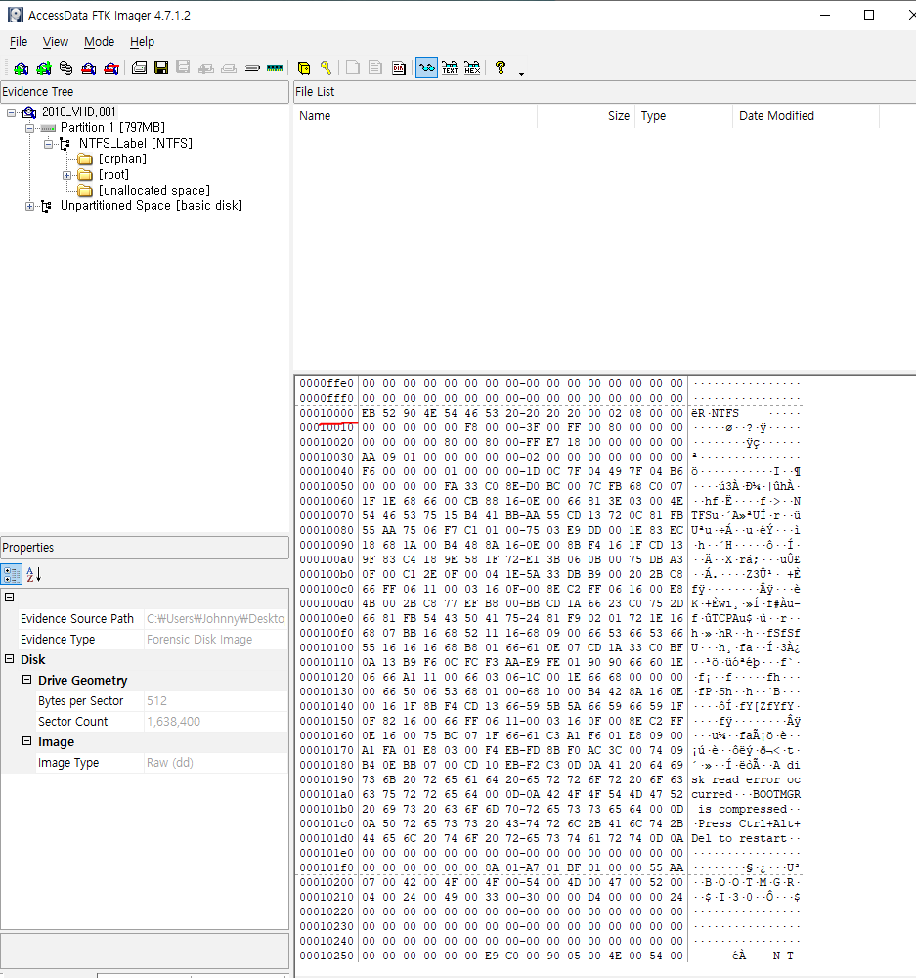Open the Image Mounting tool icon

click(66, 68)
